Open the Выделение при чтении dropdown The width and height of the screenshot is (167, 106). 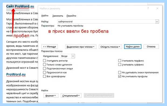(x=81, y=47)
